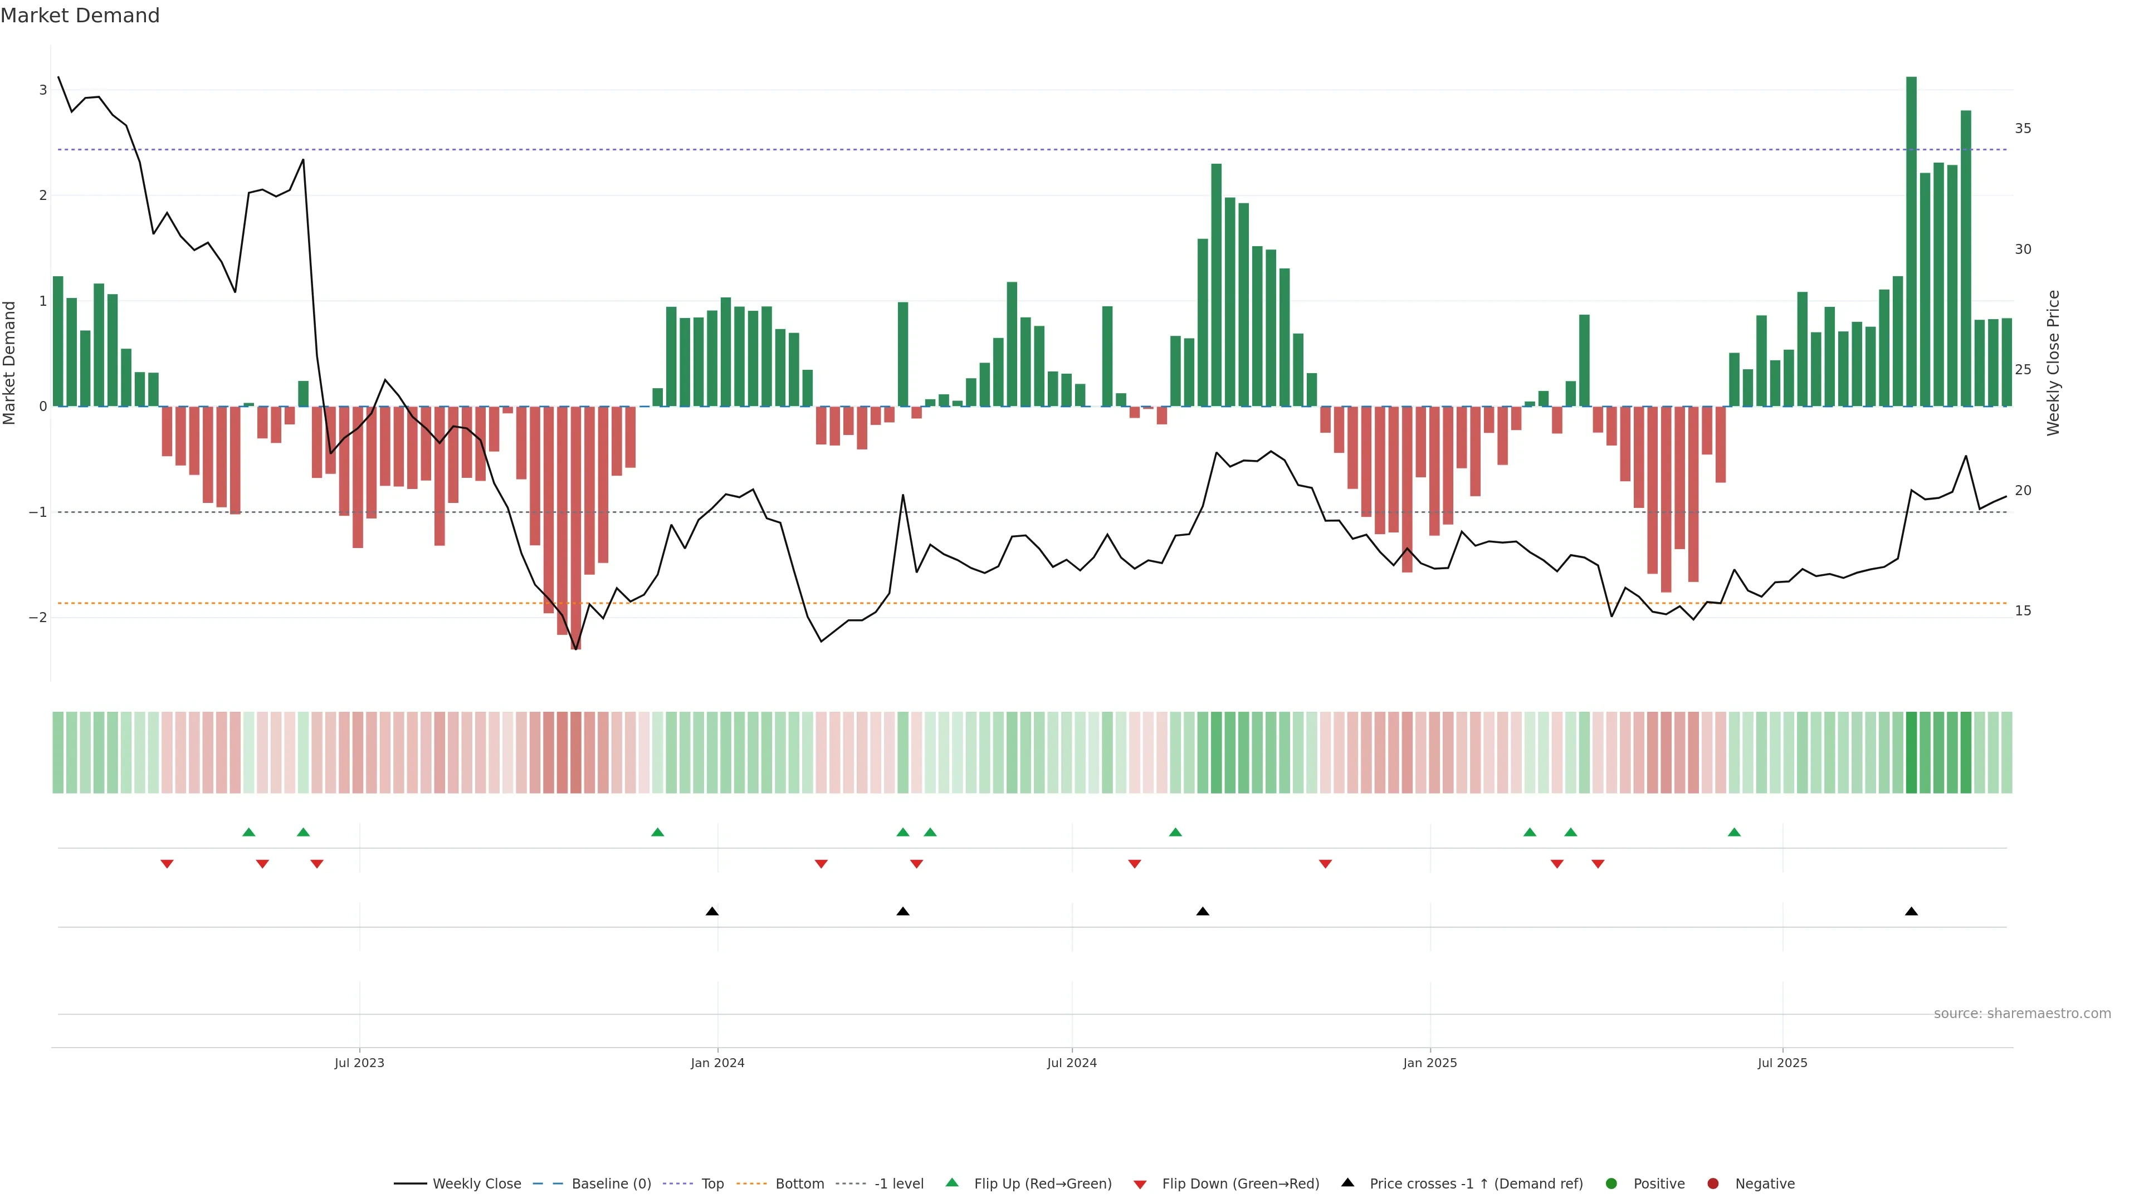The width and height of the screenshot is (2139, 1203).
Task: Click the Jan 2025 axis label
Action: click(1429, 1063)
